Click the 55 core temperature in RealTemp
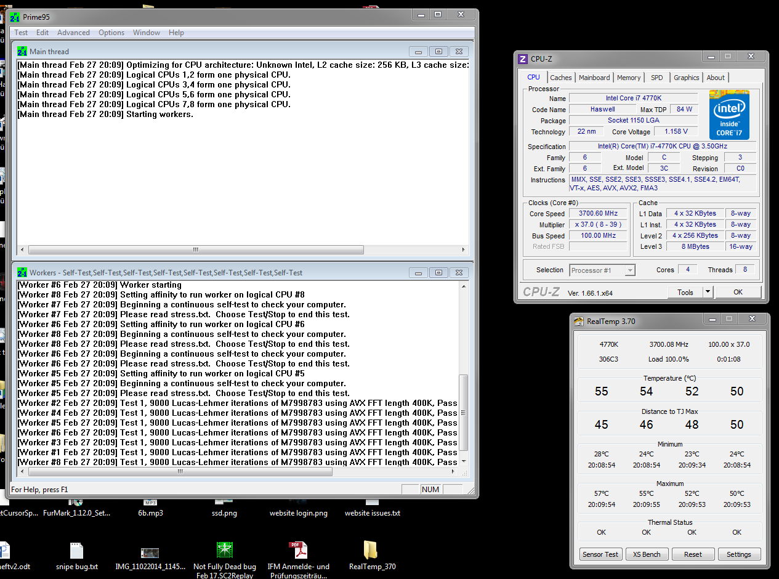 [601, 391]
